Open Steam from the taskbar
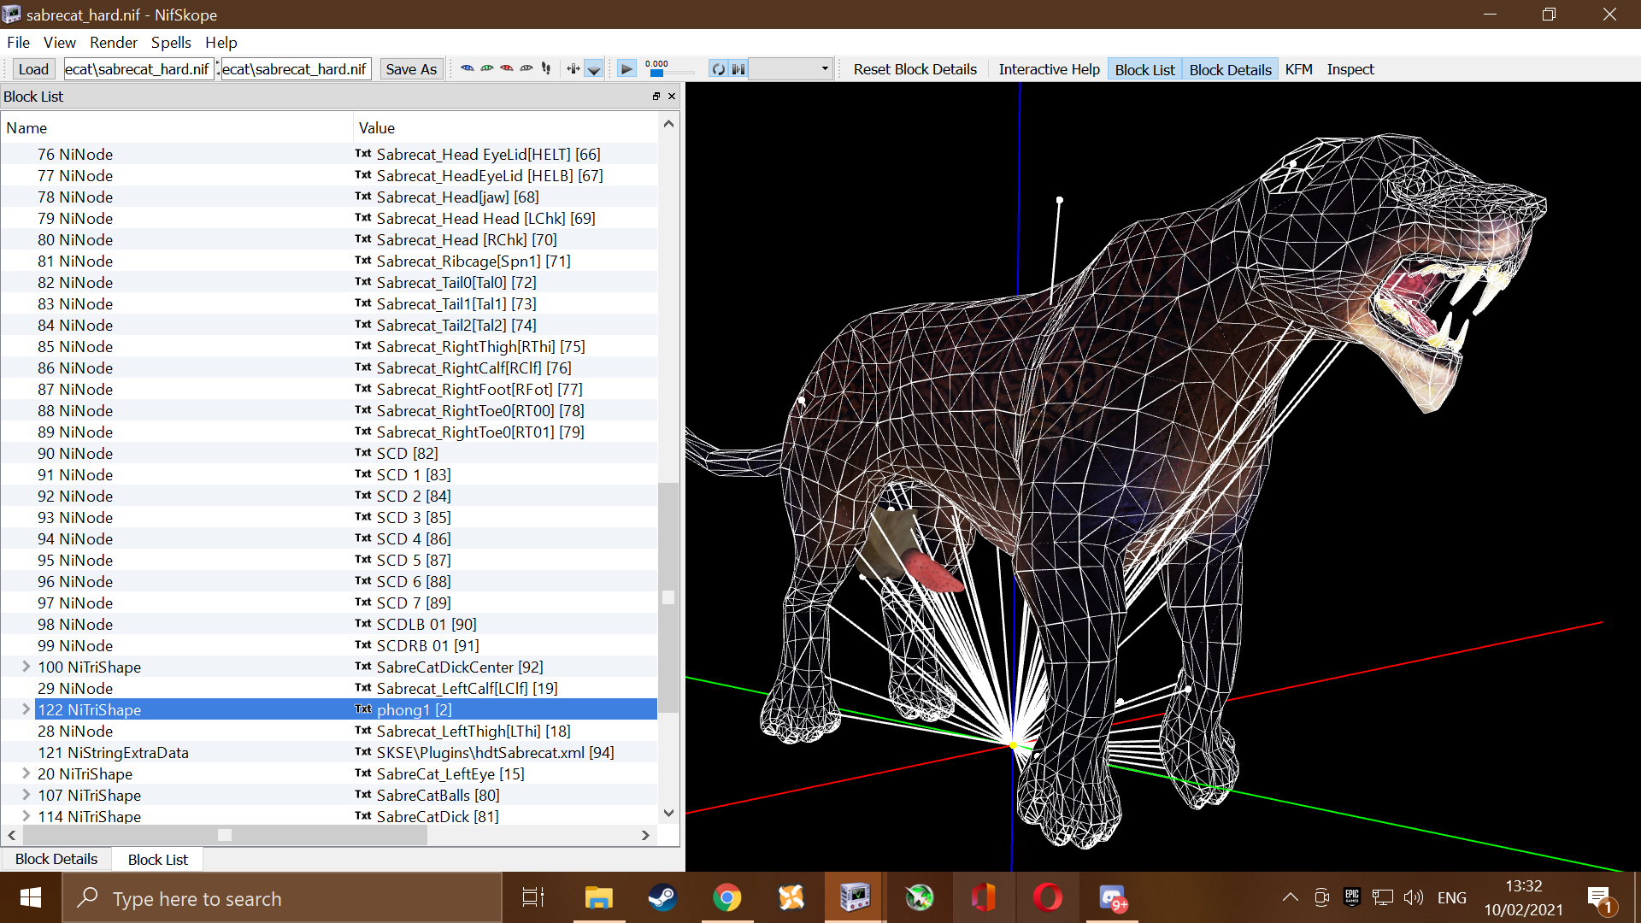 662,898
